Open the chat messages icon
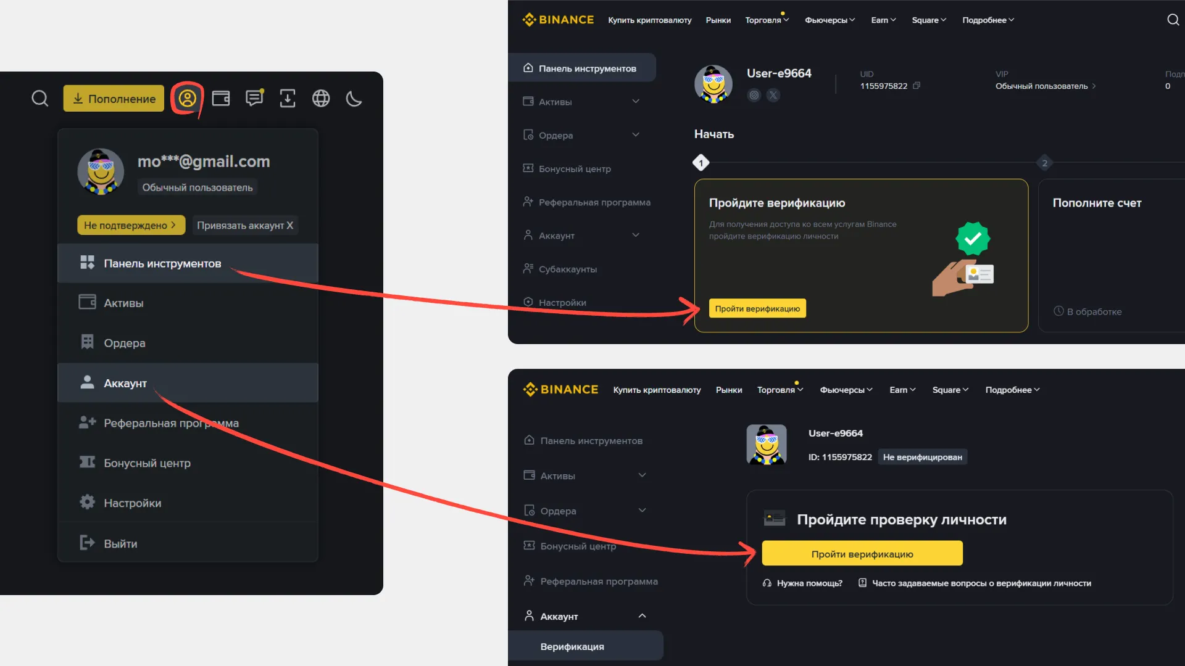The height and width of the screenshot is (666, 1185). pyautogui.click(x=254, y=98)
